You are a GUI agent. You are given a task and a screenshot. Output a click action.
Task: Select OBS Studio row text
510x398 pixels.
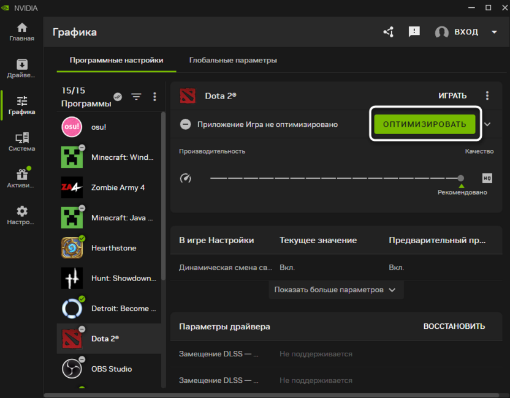pos(112,369)
